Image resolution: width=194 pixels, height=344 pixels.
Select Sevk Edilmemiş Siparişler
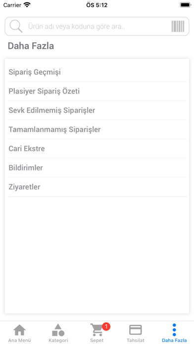point(98,110)
